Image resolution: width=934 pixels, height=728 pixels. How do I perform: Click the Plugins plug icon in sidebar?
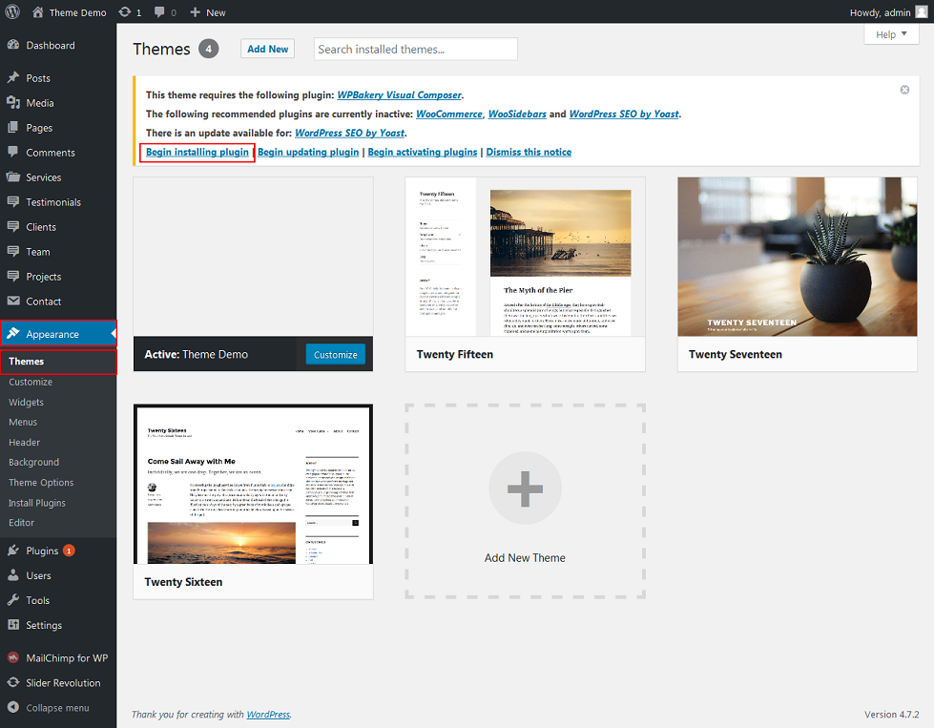point(13,551)
